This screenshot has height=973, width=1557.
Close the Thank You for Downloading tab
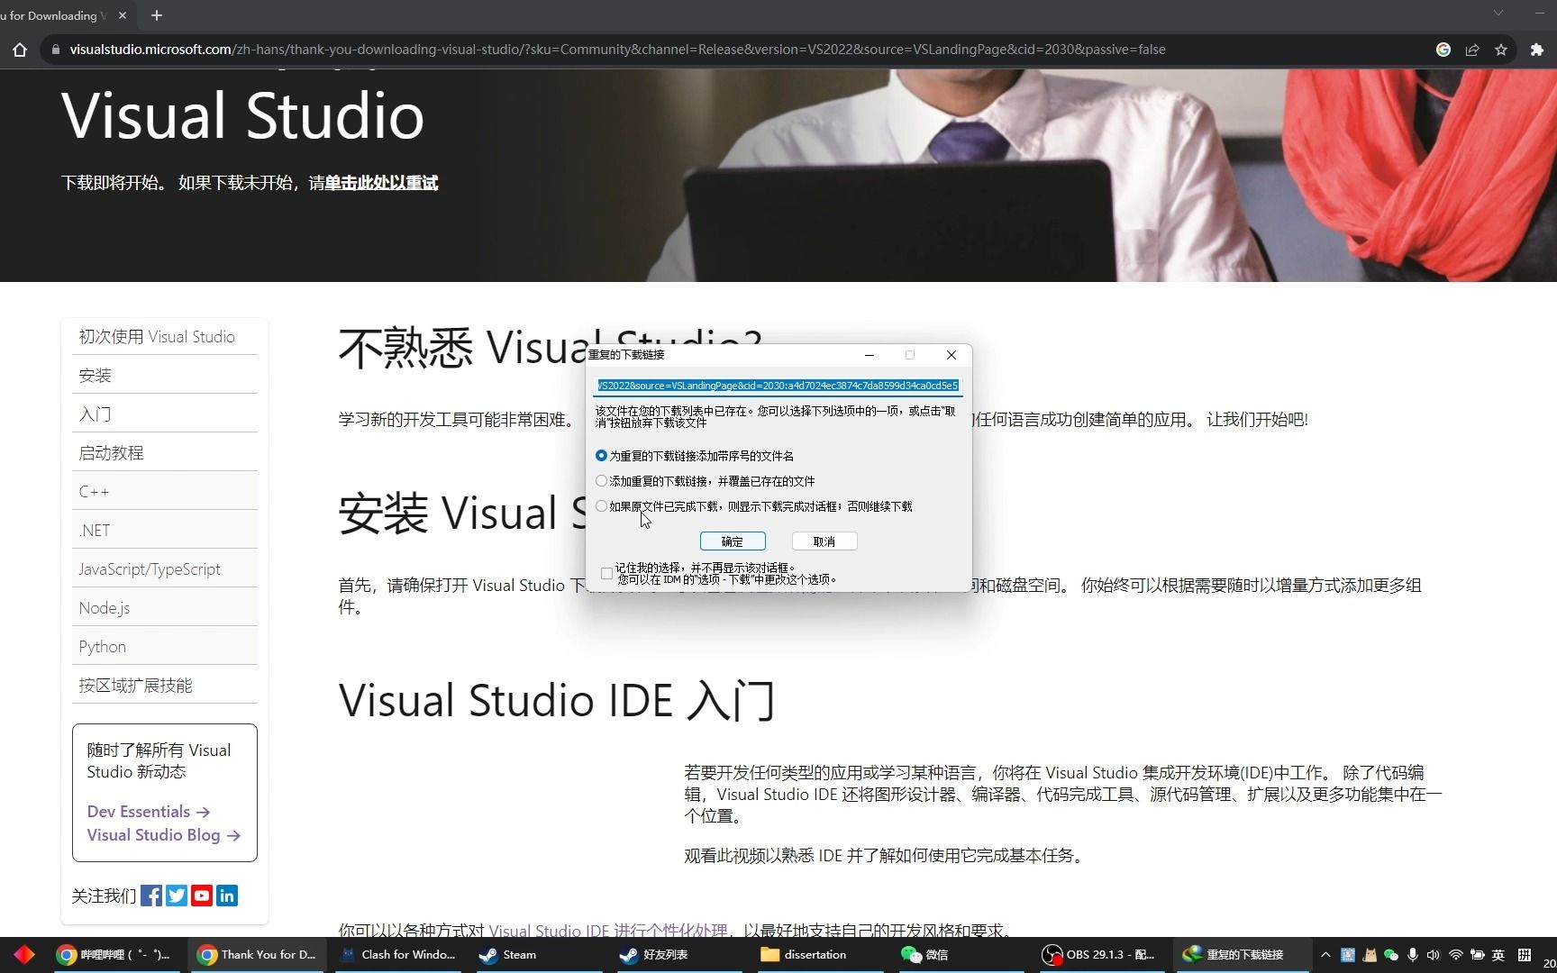pyautogui.click(x=123, y=15)
